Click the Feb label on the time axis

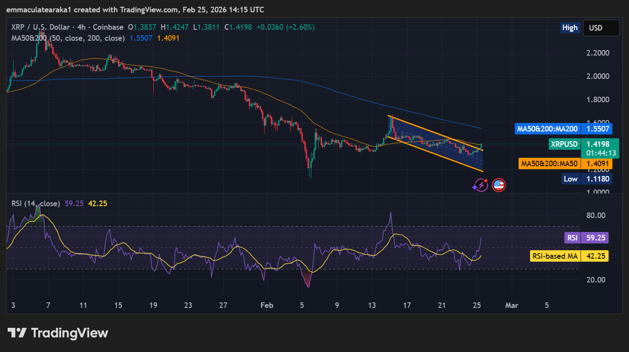coord(267,305)
